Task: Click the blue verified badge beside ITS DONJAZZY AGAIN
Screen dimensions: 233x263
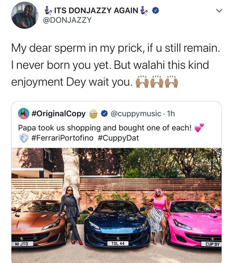Action: [156, 11]
